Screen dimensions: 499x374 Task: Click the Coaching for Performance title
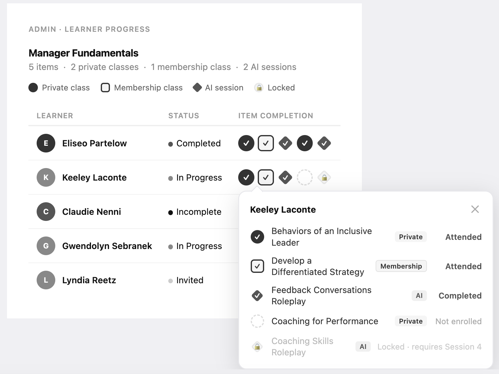pyautogui.click(x=325, y=321)
